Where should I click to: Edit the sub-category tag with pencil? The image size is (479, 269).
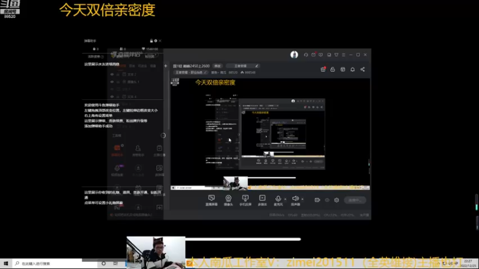pyautogui.click(x=191, y=72)
